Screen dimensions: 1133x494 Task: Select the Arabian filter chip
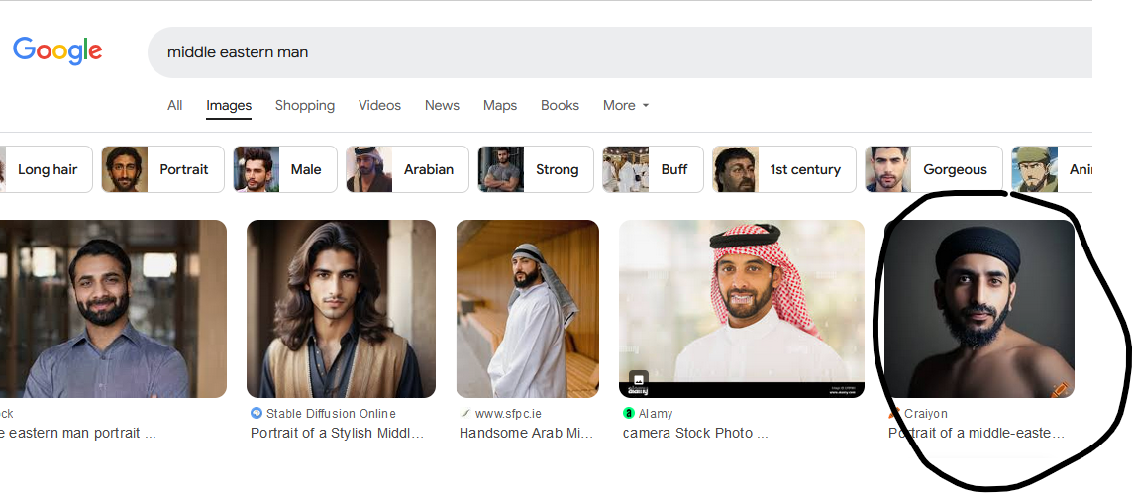[x=407, y=169]
